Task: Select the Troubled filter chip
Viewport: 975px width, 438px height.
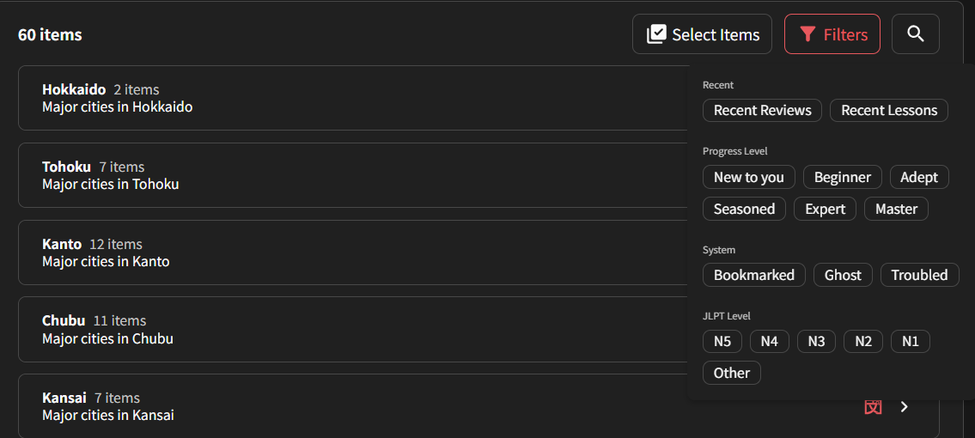Action: point(920,275)
